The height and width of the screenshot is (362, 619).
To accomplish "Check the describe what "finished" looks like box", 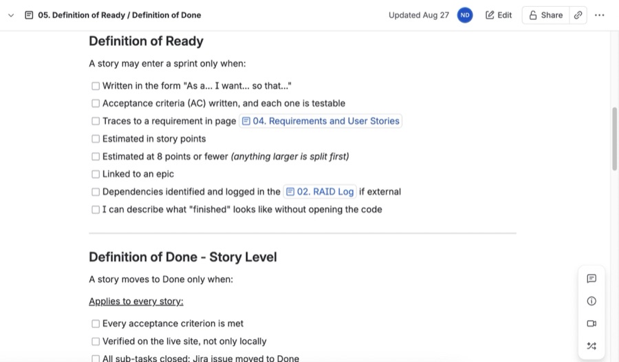I will (x=96, y=209).
